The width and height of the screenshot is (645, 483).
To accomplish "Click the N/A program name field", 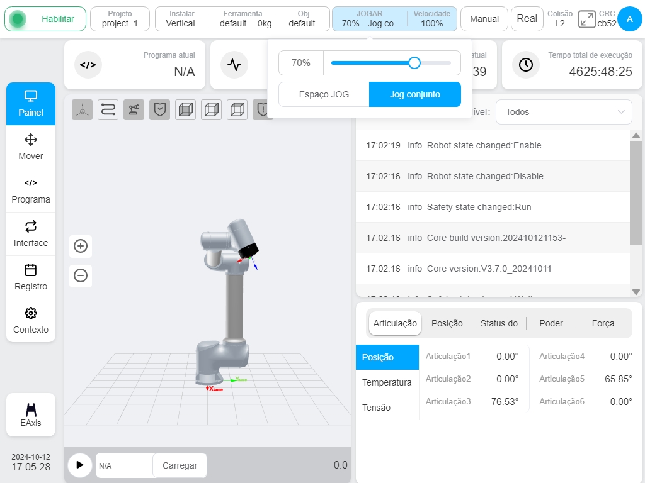I will (x=124, y=465).
